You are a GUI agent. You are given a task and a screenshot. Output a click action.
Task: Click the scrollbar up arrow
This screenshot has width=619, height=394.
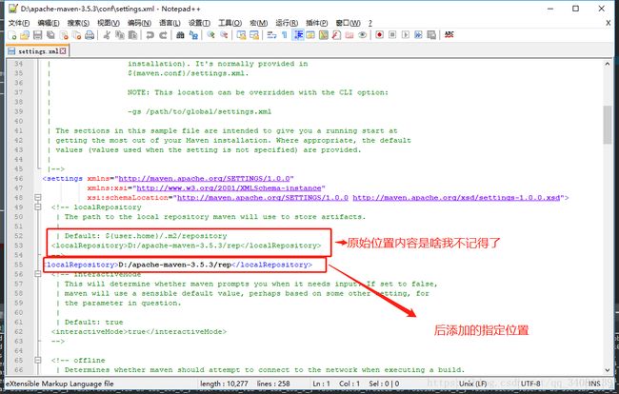point(608,64)
